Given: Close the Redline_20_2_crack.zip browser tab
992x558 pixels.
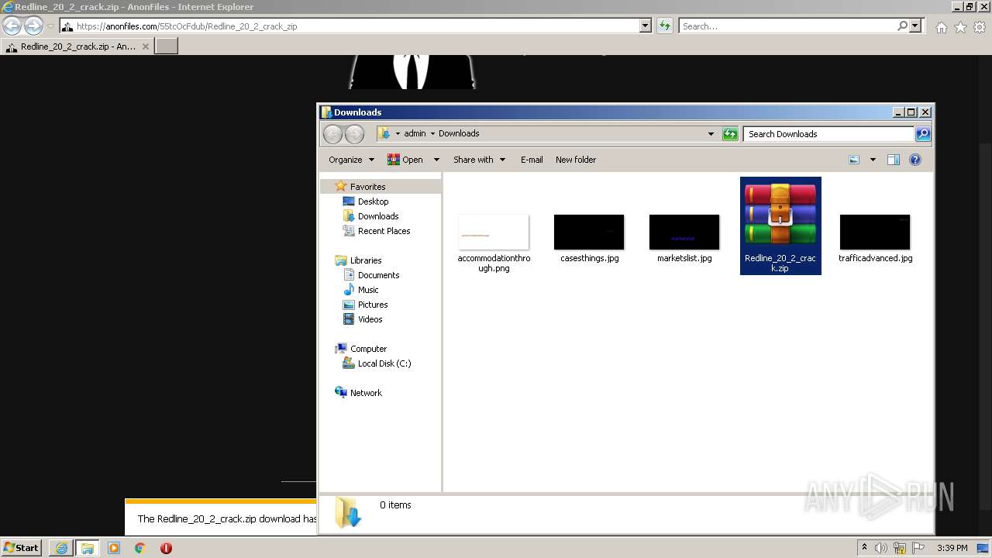Looking at the screenshot, I should pyautogui.click(x=145, y=46).
